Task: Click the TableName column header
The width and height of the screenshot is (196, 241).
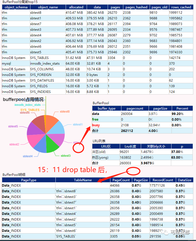Action: [83, 180]
